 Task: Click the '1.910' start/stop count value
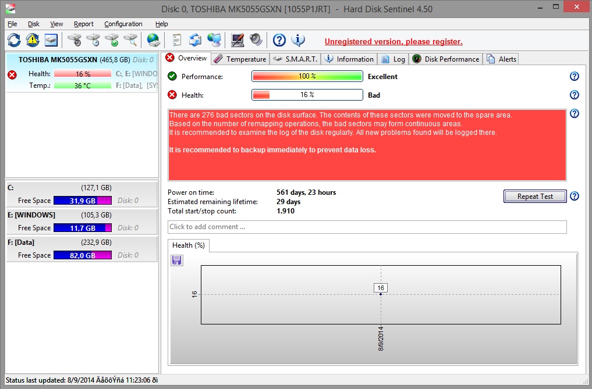coord(285,211)
